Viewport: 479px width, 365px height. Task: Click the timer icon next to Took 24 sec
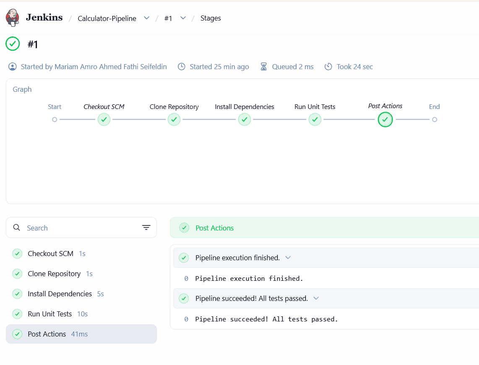point(328,67)
